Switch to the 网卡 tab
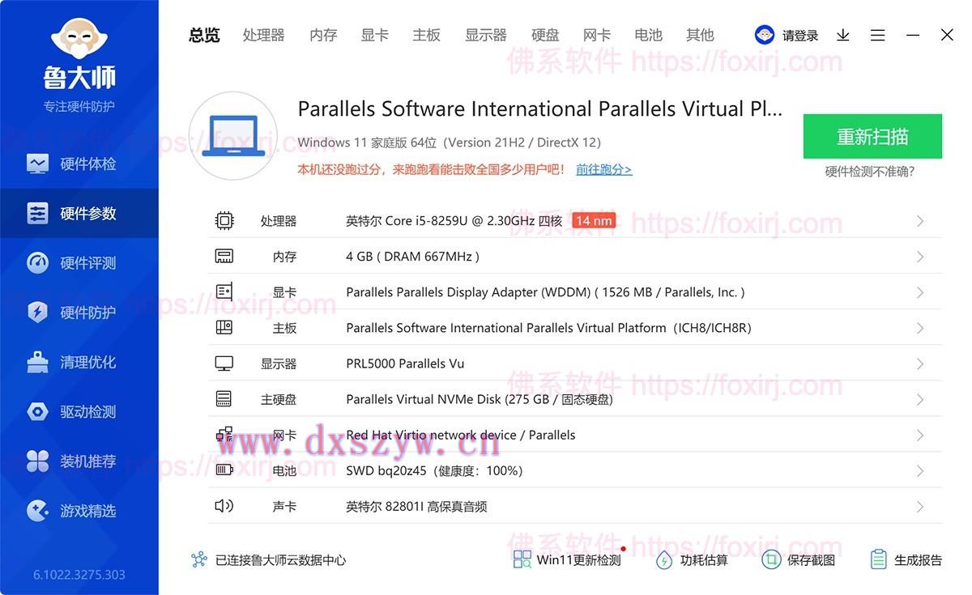Viewport: 972px width, 595px height. pyautogui.click(x=597, y=35)
